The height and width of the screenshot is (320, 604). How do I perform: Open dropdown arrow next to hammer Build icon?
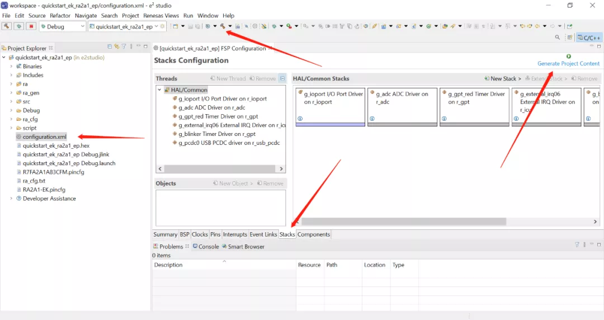point(230,26)
